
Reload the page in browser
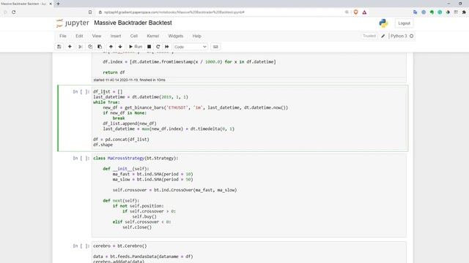click(x=14, y=12)
